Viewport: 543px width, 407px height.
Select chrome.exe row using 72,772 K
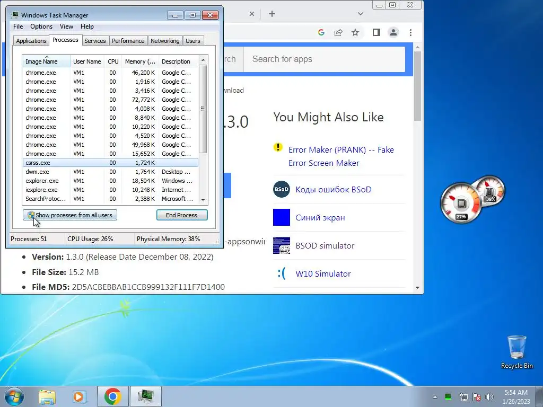[x=110, y=100]
